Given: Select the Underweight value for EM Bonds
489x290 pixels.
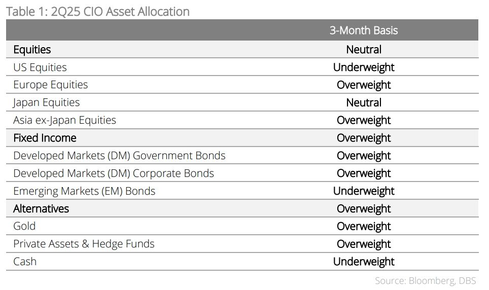Looking at the screenshot, I should pos(364,191).
